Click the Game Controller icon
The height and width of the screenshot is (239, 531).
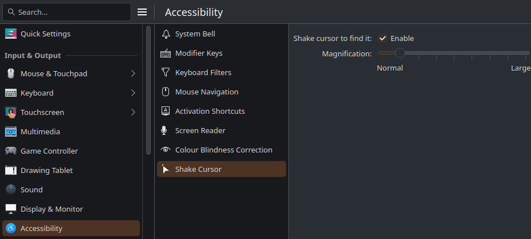[11, 151]
